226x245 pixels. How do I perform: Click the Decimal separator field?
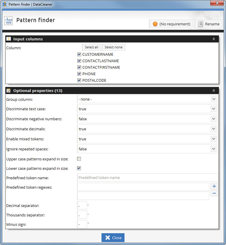coord(82,205)
